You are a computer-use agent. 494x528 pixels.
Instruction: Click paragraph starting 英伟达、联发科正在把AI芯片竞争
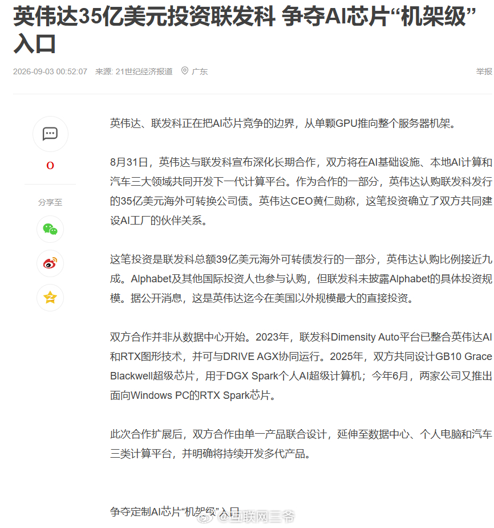[282, 123]
